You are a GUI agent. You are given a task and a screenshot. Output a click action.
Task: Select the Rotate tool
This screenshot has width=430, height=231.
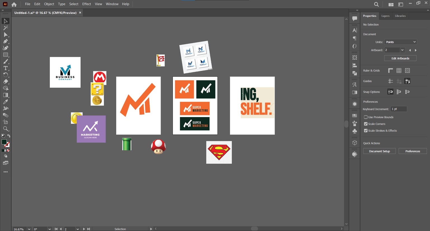6,75
